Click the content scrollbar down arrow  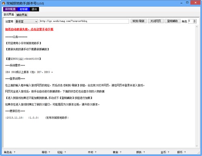coord(197,146)
